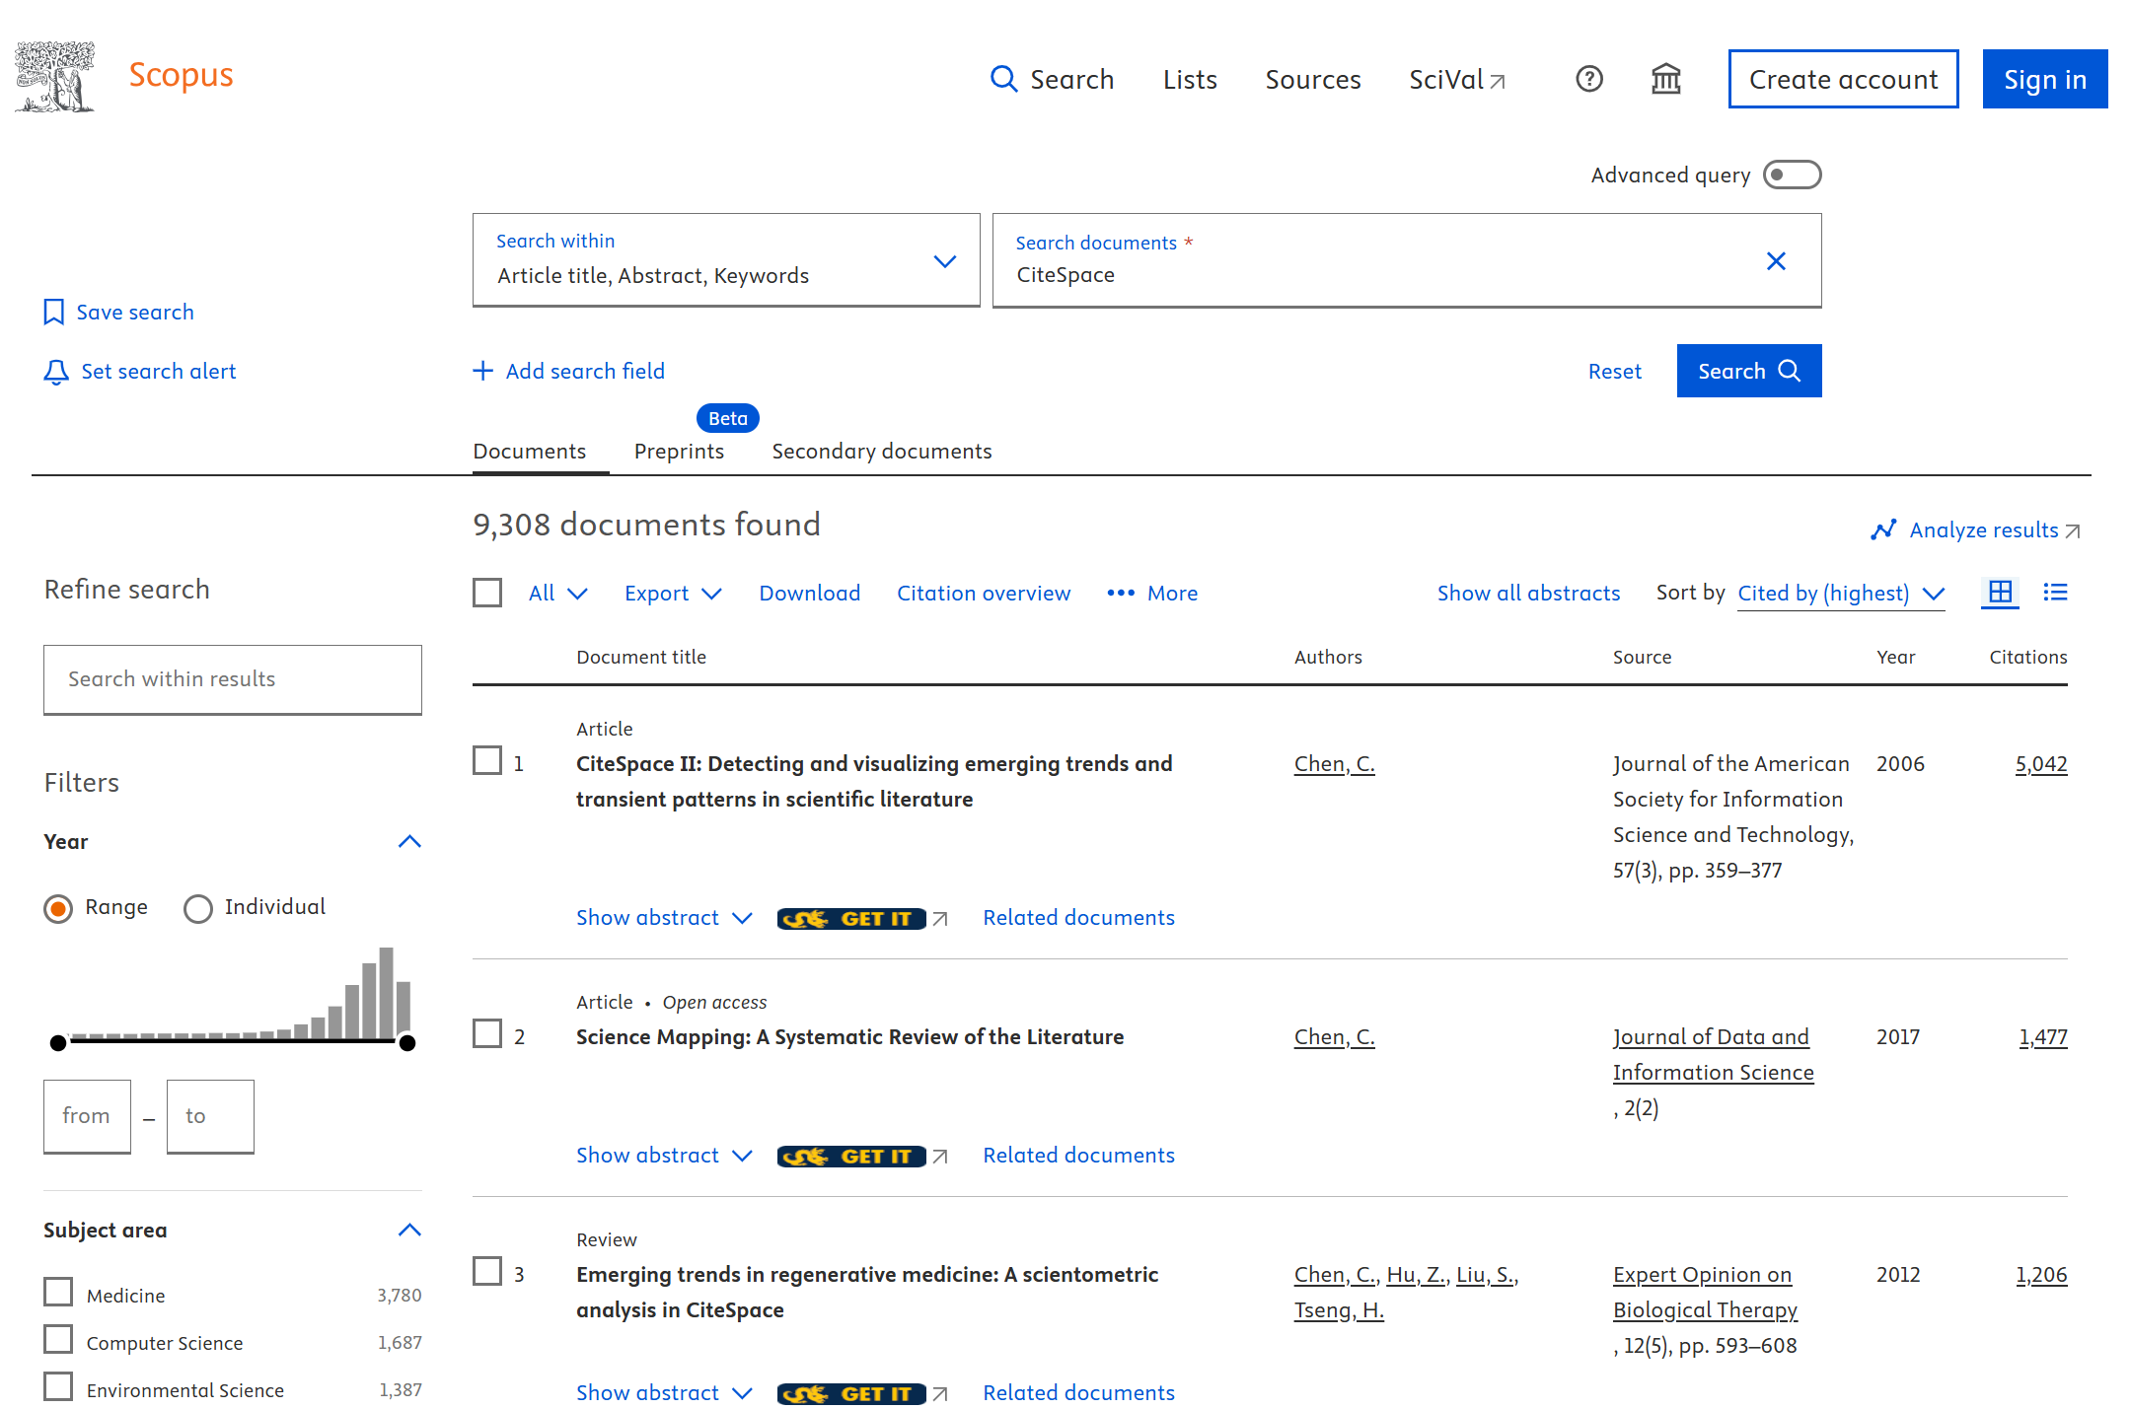This screenshot has width=2131, height=1409.
Task: Switch to list view layout icon
Action: coord(2055,593)
